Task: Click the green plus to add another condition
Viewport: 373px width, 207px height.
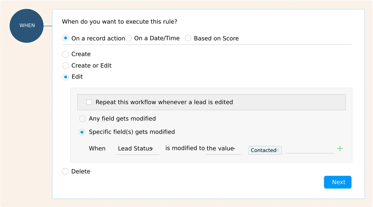Action: tap(340, 148)
